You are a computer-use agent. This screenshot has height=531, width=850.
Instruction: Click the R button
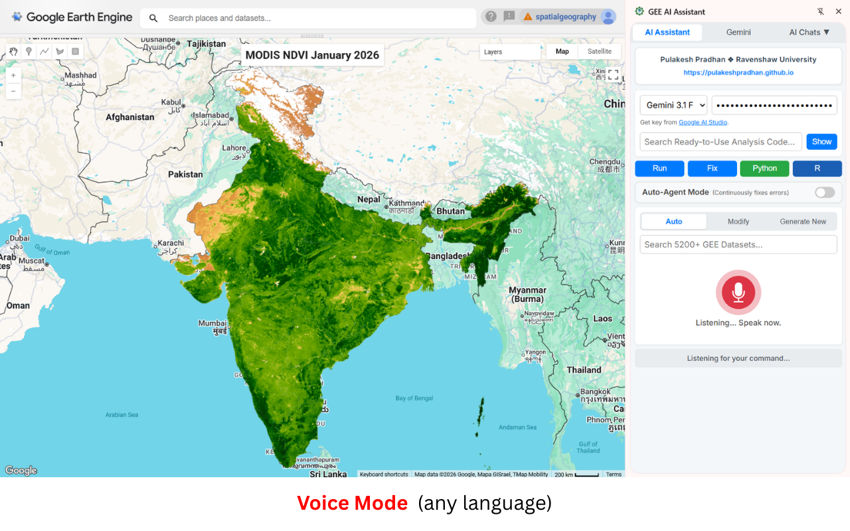(817, 169)
